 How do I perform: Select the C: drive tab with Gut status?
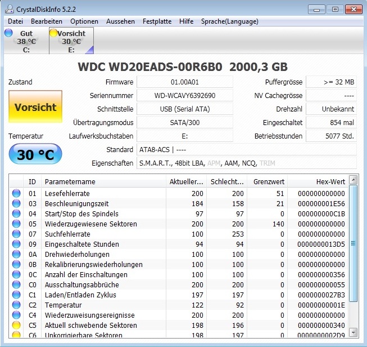pyautogui.click(x=26, y=41)
